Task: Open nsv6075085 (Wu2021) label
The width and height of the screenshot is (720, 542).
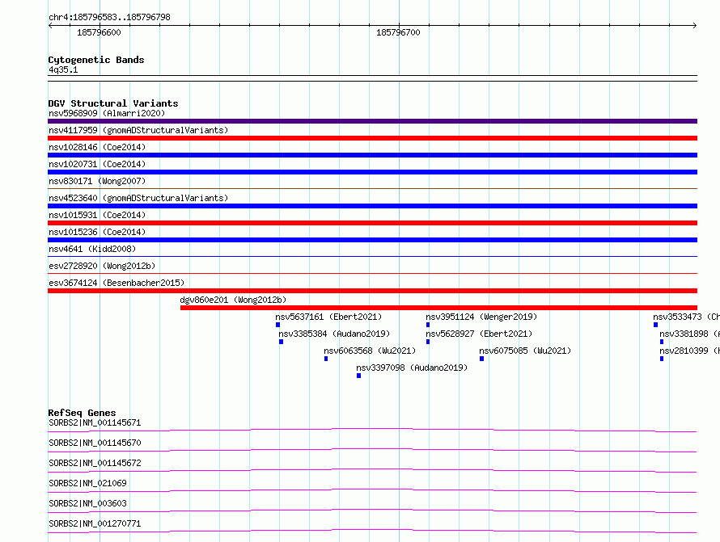Action: coord(525,351)
